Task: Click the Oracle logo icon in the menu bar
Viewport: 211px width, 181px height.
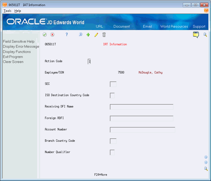Action: (x=206, y=11)
